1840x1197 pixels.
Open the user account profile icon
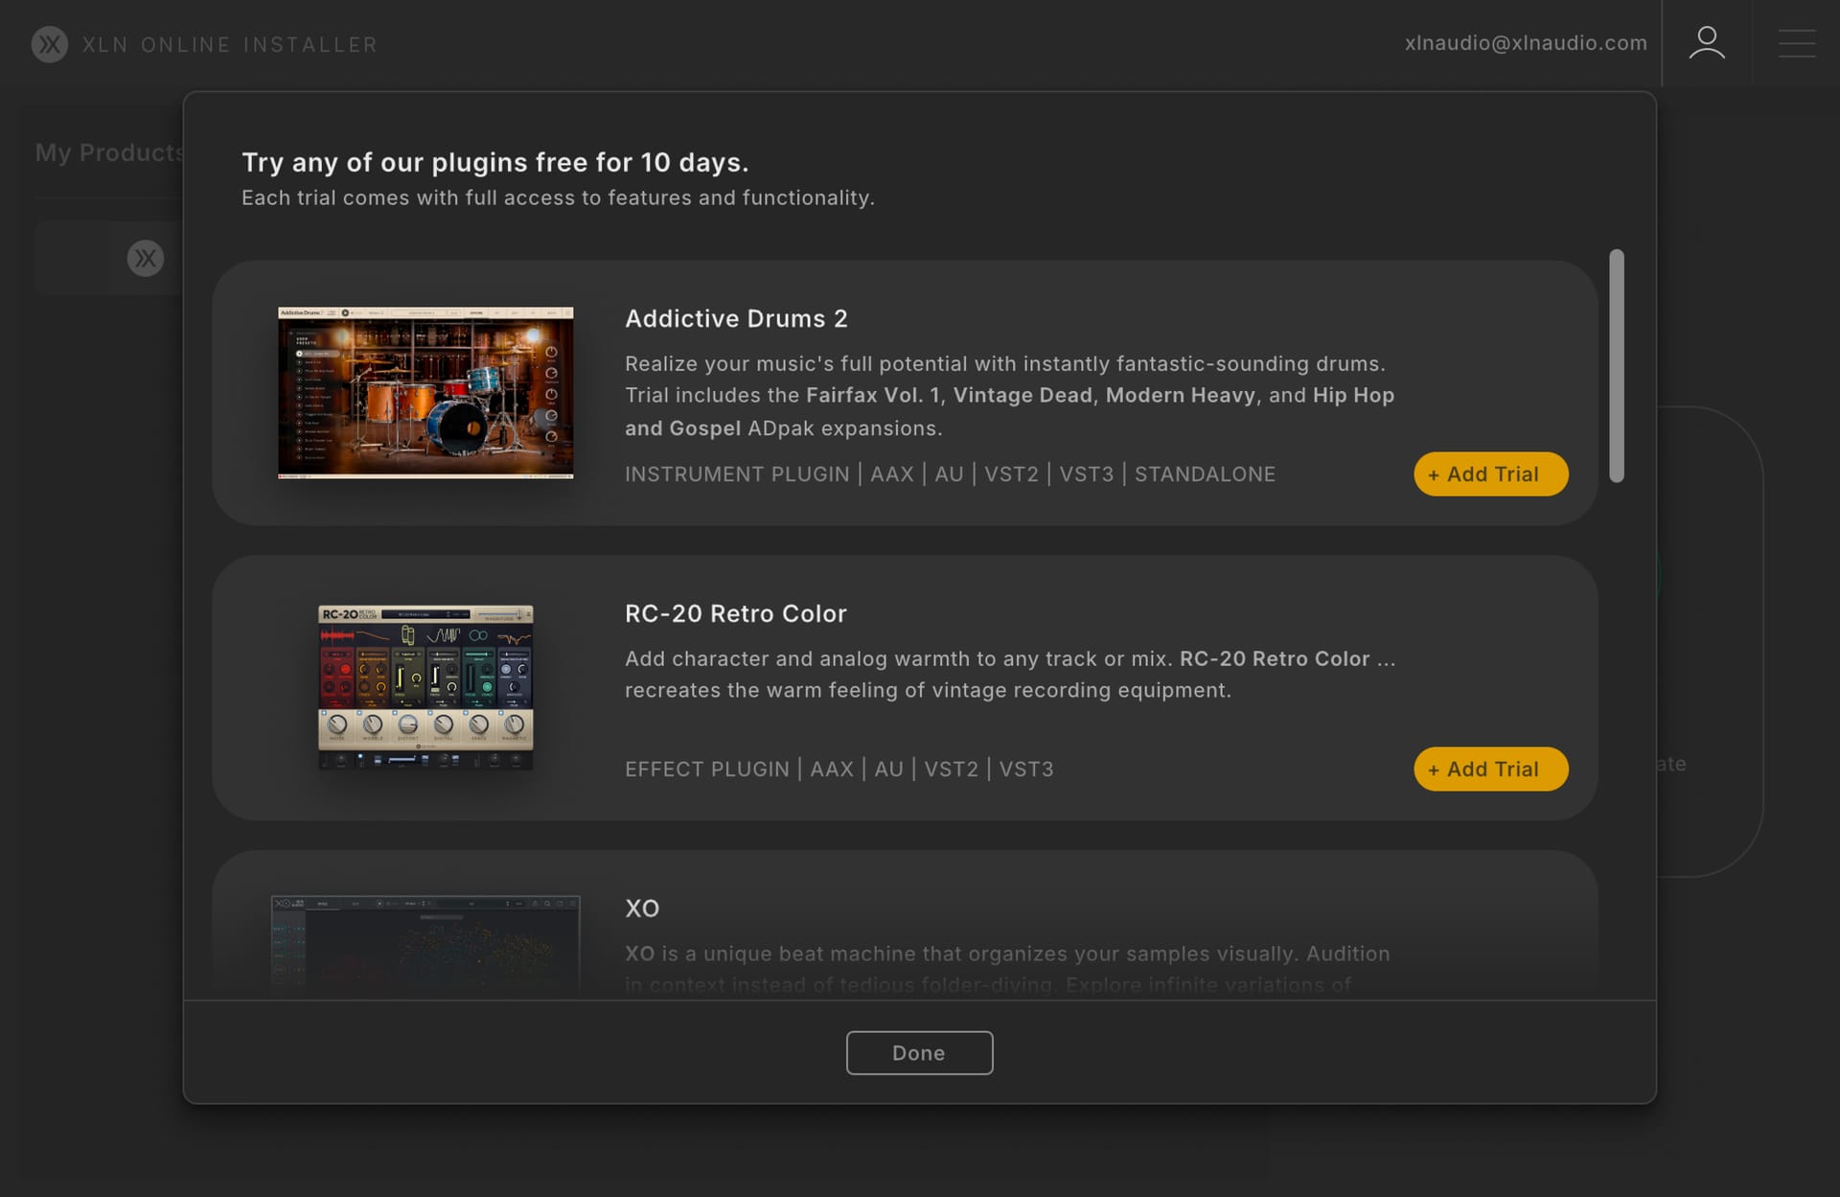(x=1707, y=43)
